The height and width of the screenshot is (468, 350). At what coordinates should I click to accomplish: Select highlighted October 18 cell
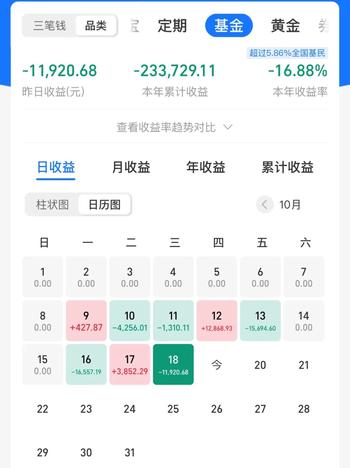point(173,364)
